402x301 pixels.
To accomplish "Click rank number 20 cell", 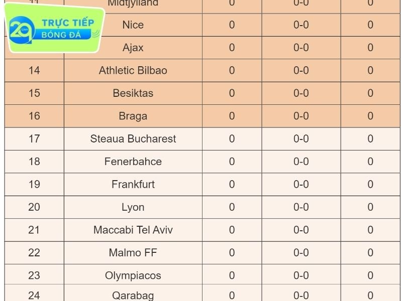I will (x=34, y=207).
